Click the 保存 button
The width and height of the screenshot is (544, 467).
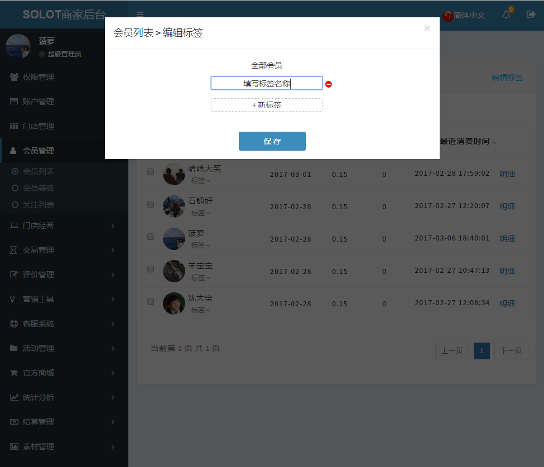[272, 141]
